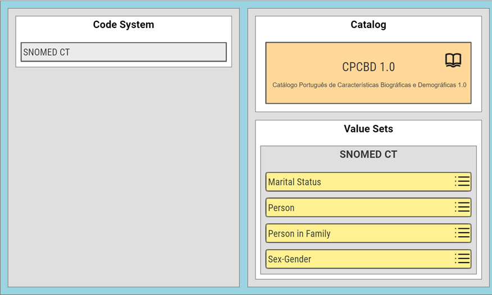Click the list icon on Sex-Gender row
This screenshot has height=295, width=492.
coord(462,259)
